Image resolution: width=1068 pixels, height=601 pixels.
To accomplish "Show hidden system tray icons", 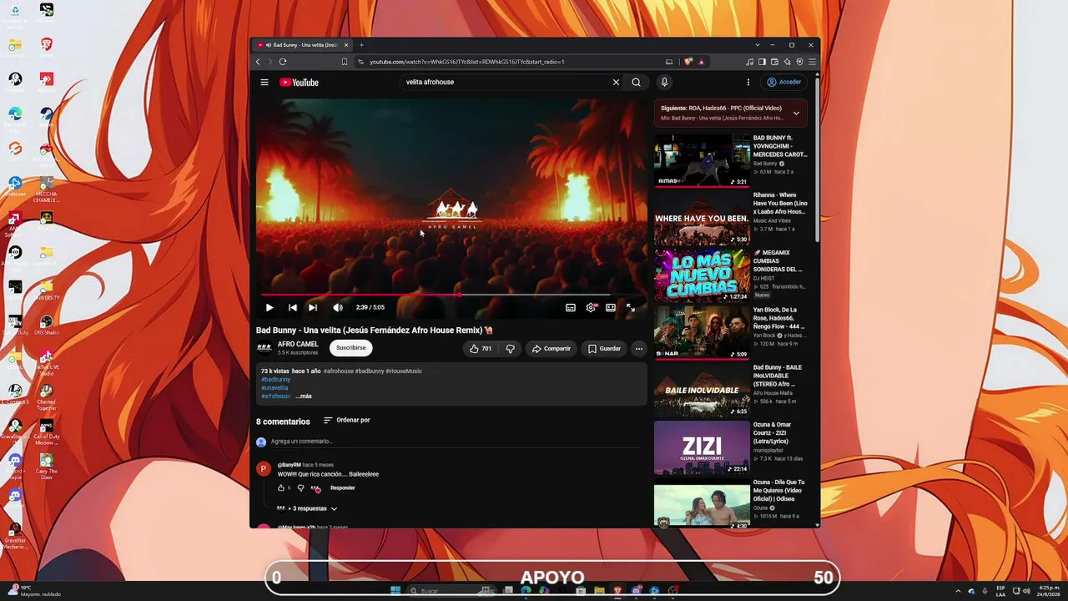I will [x=958, y=591].
